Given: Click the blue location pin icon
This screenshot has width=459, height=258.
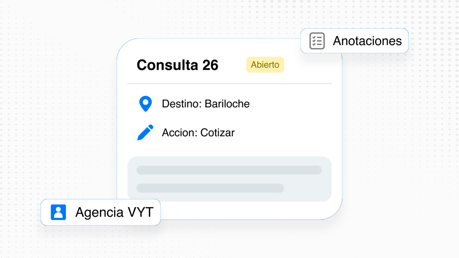Looking at the screenshot, I should pos(145,104).
